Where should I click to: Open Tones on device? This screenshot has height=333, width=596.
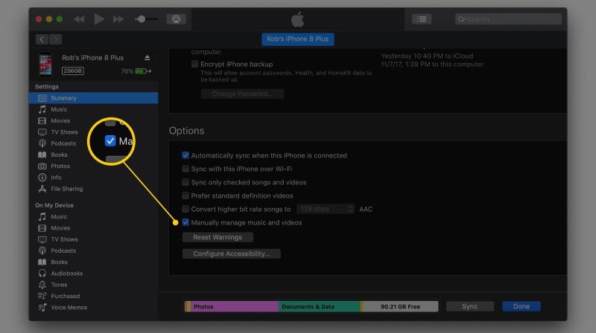pos(59,285)
